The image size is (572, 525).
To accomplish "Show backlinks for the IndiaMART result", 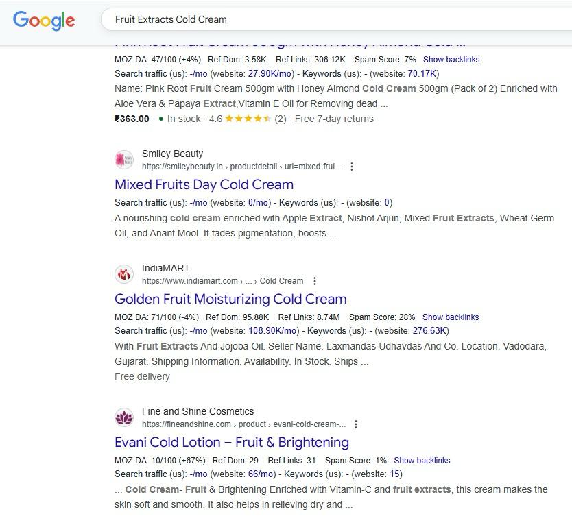I will pos(451,317).
